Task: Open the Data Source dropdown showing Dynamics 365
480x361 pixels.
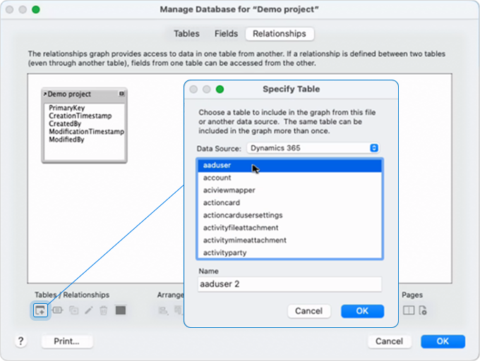Action: click(x=313, y=148)
